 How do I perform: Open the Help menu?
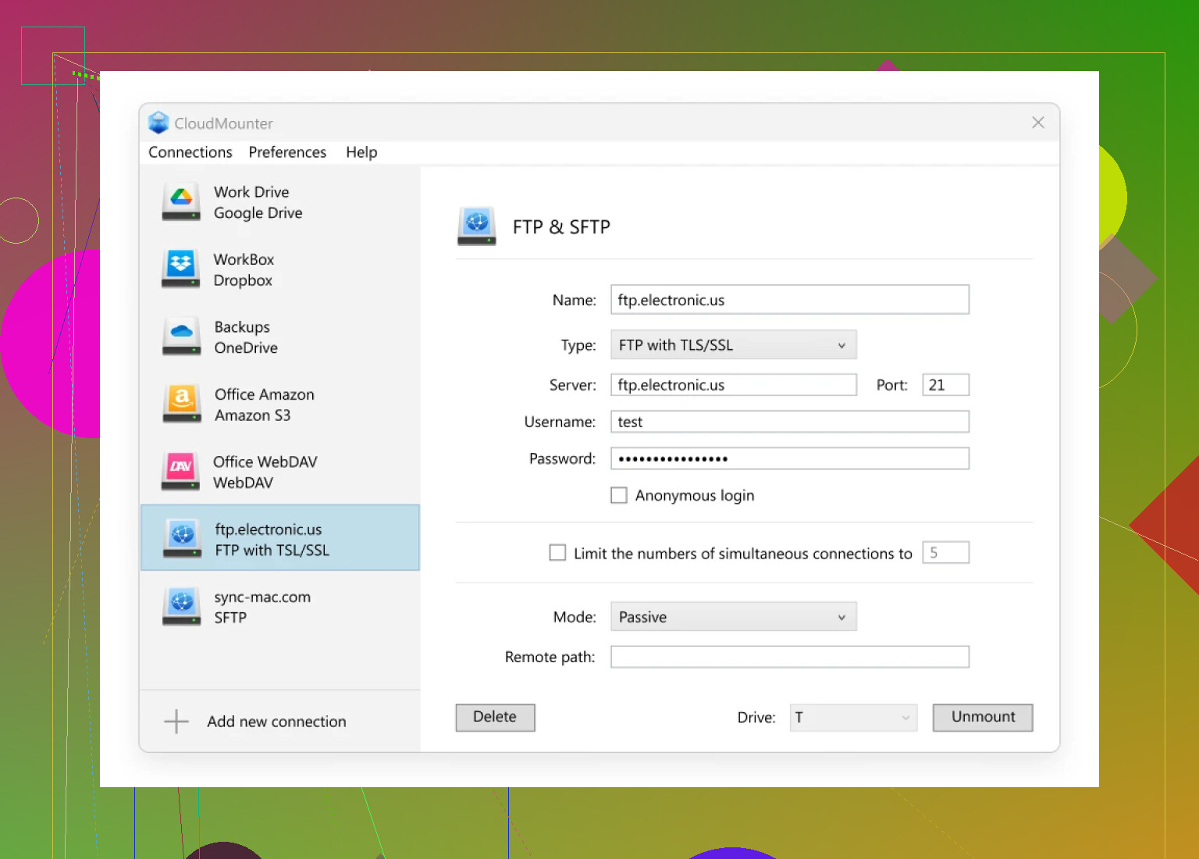coord(361,152)
